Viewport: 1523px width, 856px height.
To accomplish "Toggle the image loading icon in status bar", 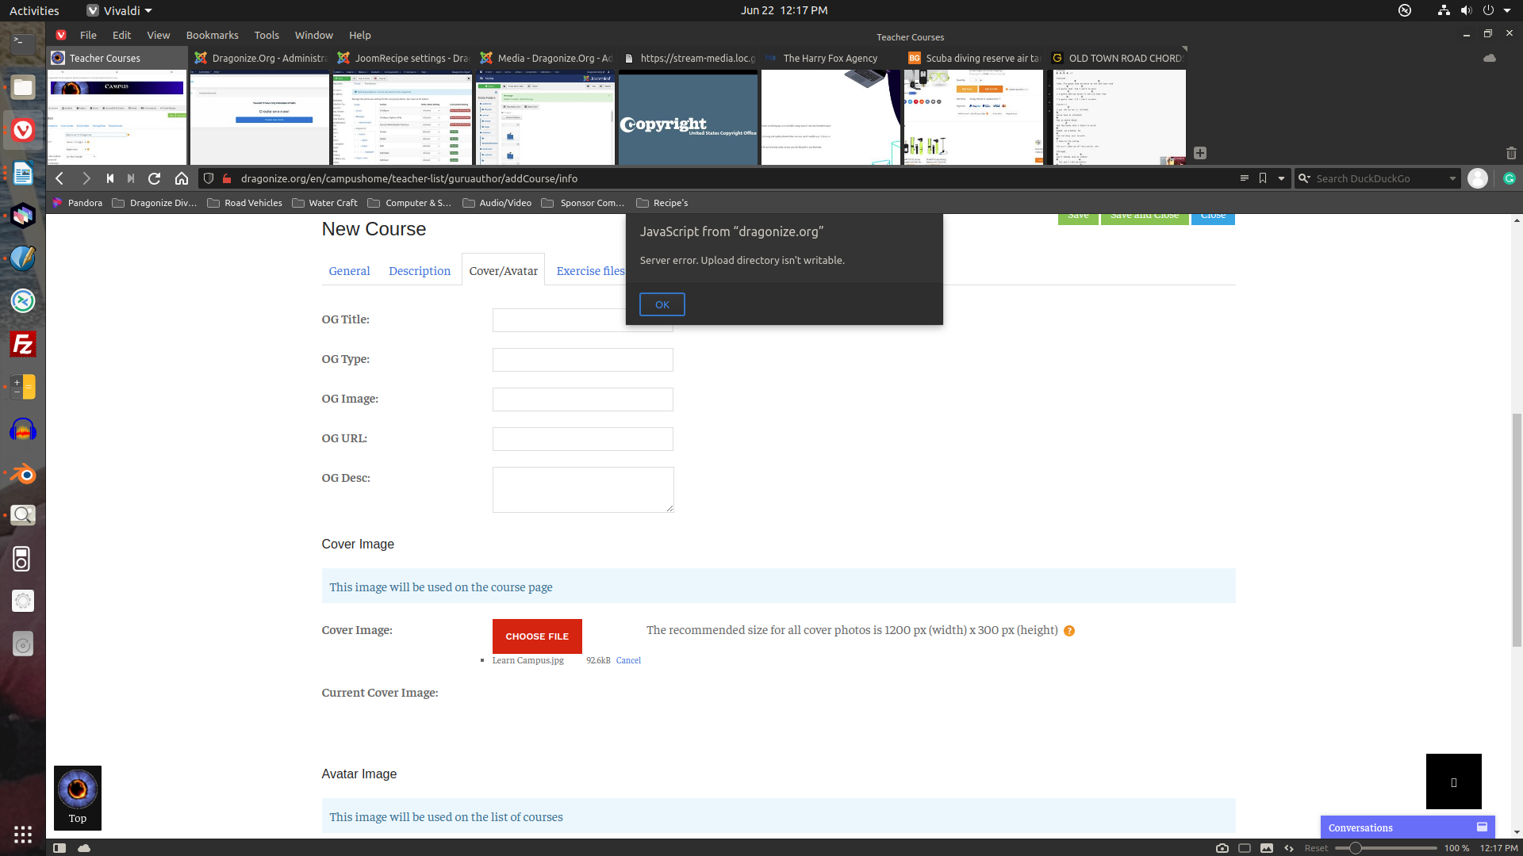I will pos(1267,848).
